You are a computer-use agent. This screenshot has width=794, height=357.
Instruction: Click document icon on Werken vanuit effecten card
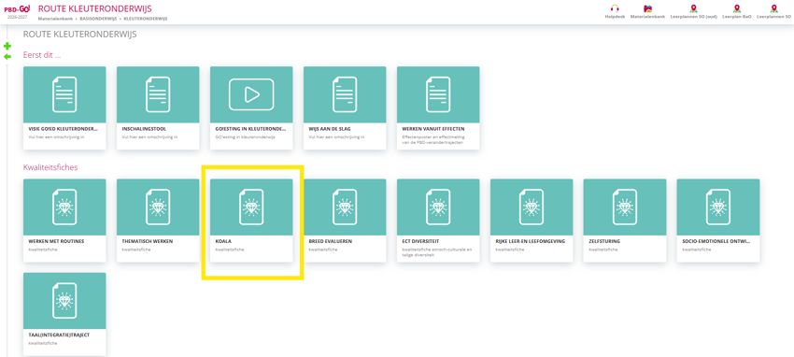(x=438, y=94)
